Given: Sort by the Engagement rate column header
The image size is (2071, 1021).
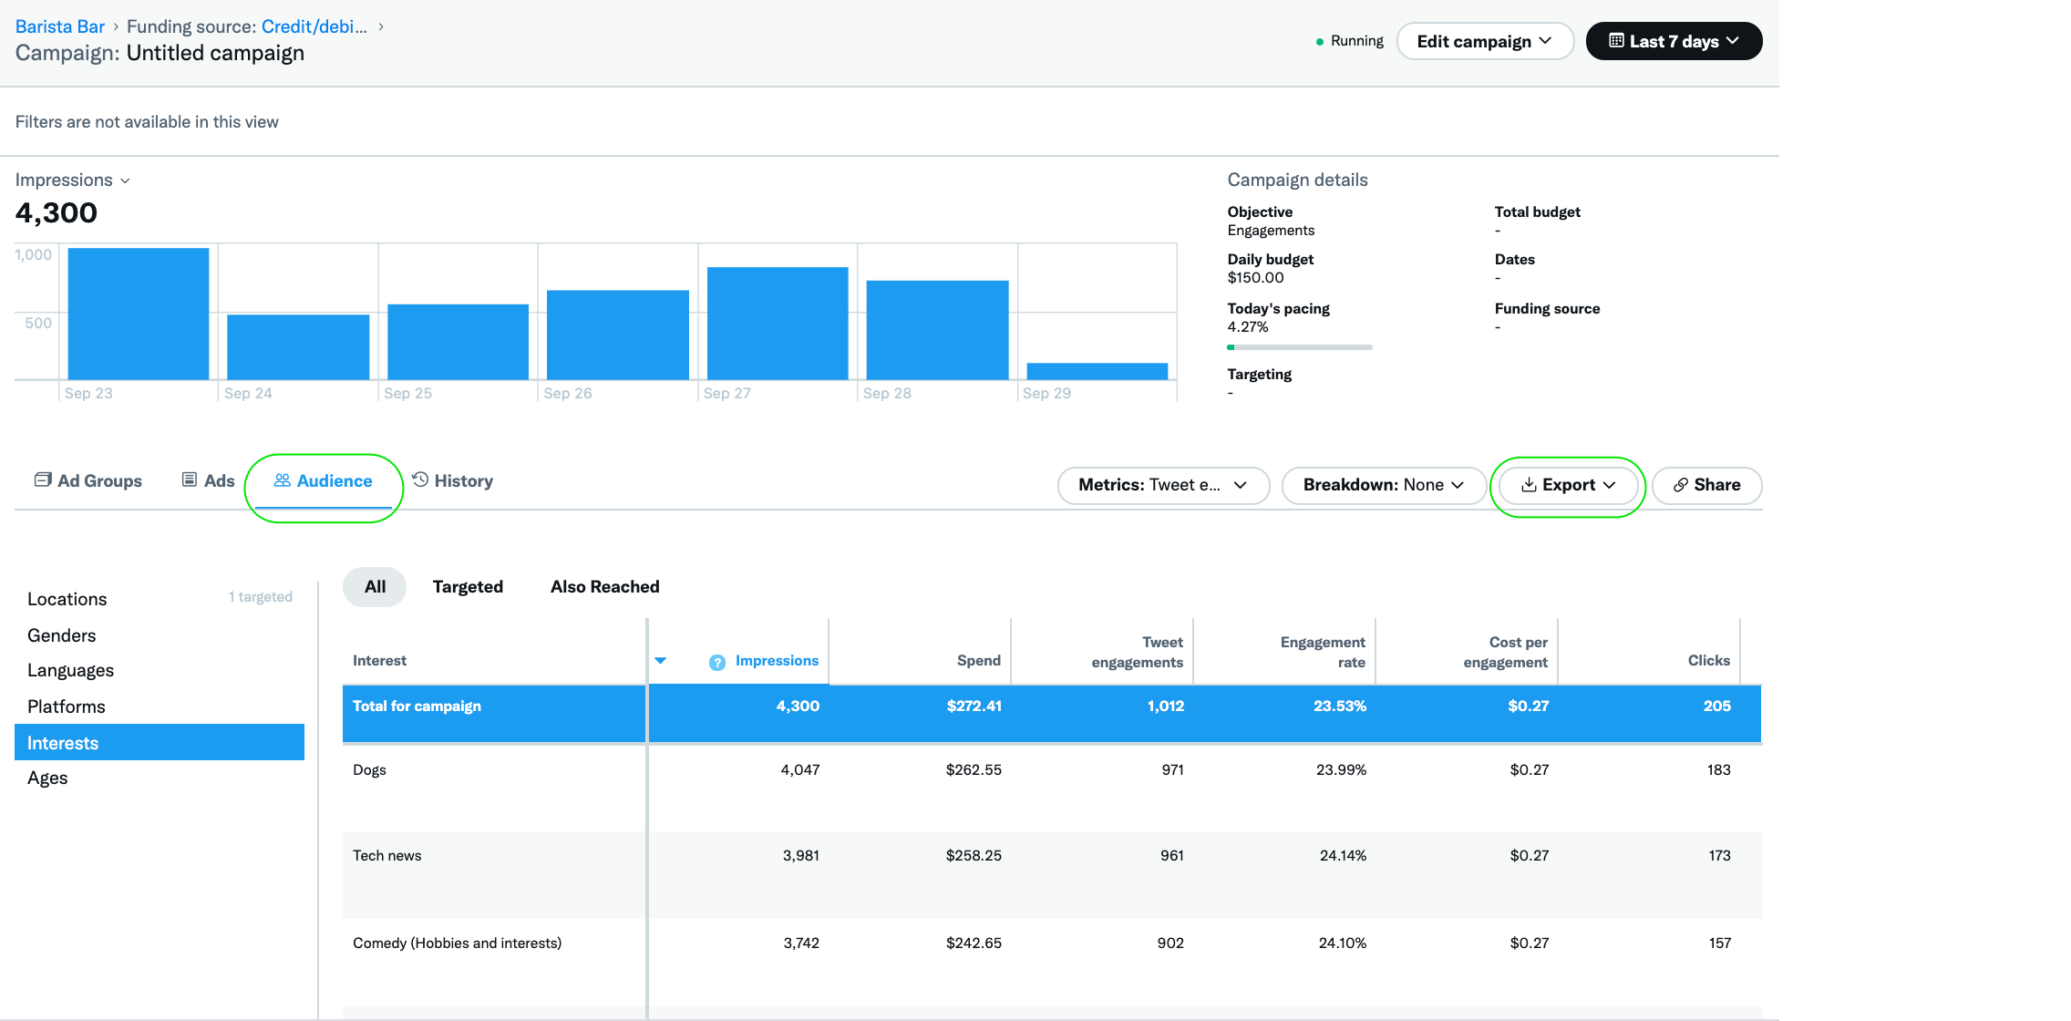Looking at the screenshot, I should [x=1323, y=652].
